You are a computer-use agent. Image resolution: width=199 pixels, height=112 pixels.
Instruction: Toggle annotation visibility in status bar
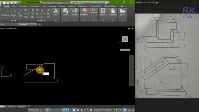pyautogui.click(x=74, y=110)
